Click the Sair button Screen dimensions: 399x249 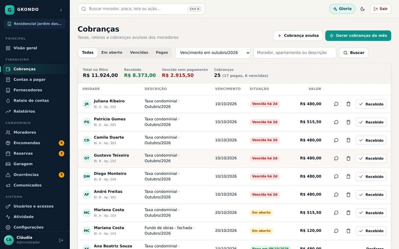click(380, 9)
